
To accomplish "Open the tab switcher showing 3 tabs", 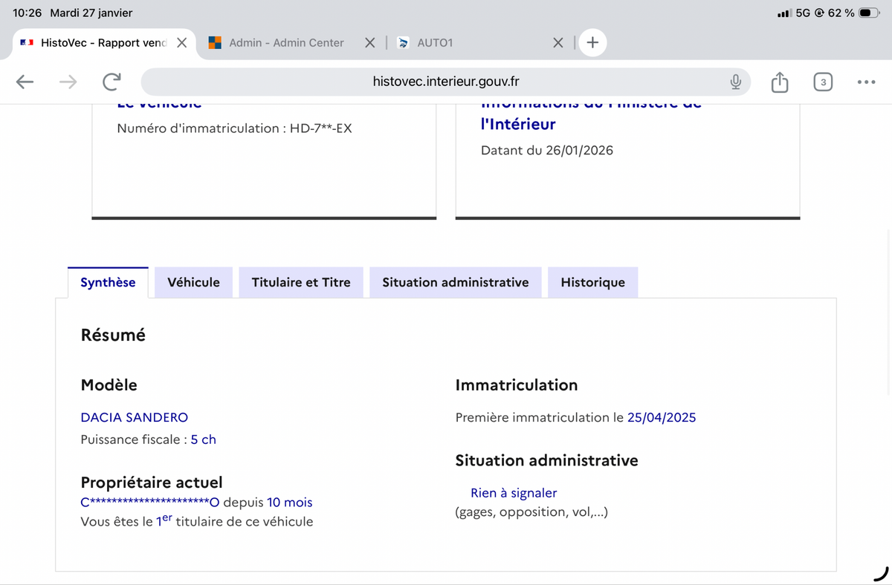I will [822, 82].
